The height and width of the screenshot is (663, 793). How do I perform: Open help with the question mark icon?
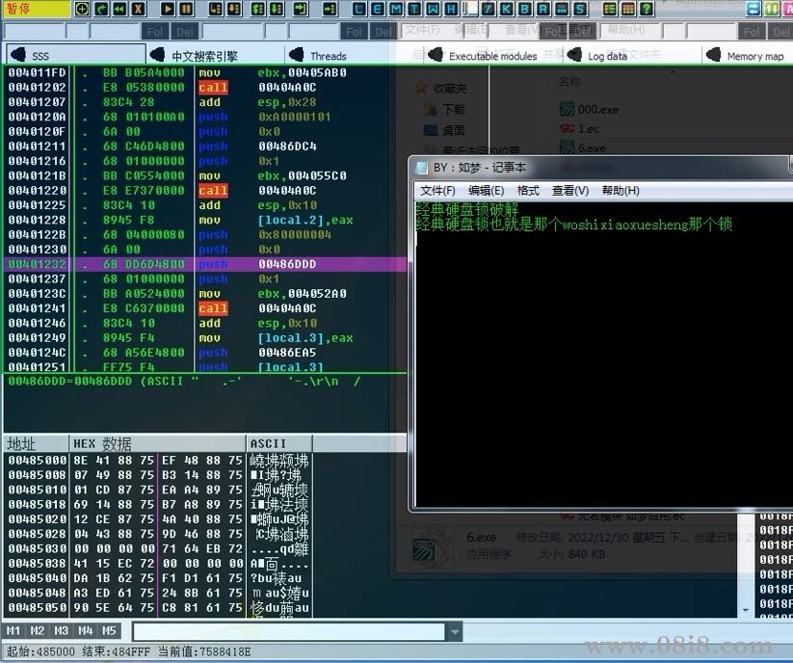(647, 9)
